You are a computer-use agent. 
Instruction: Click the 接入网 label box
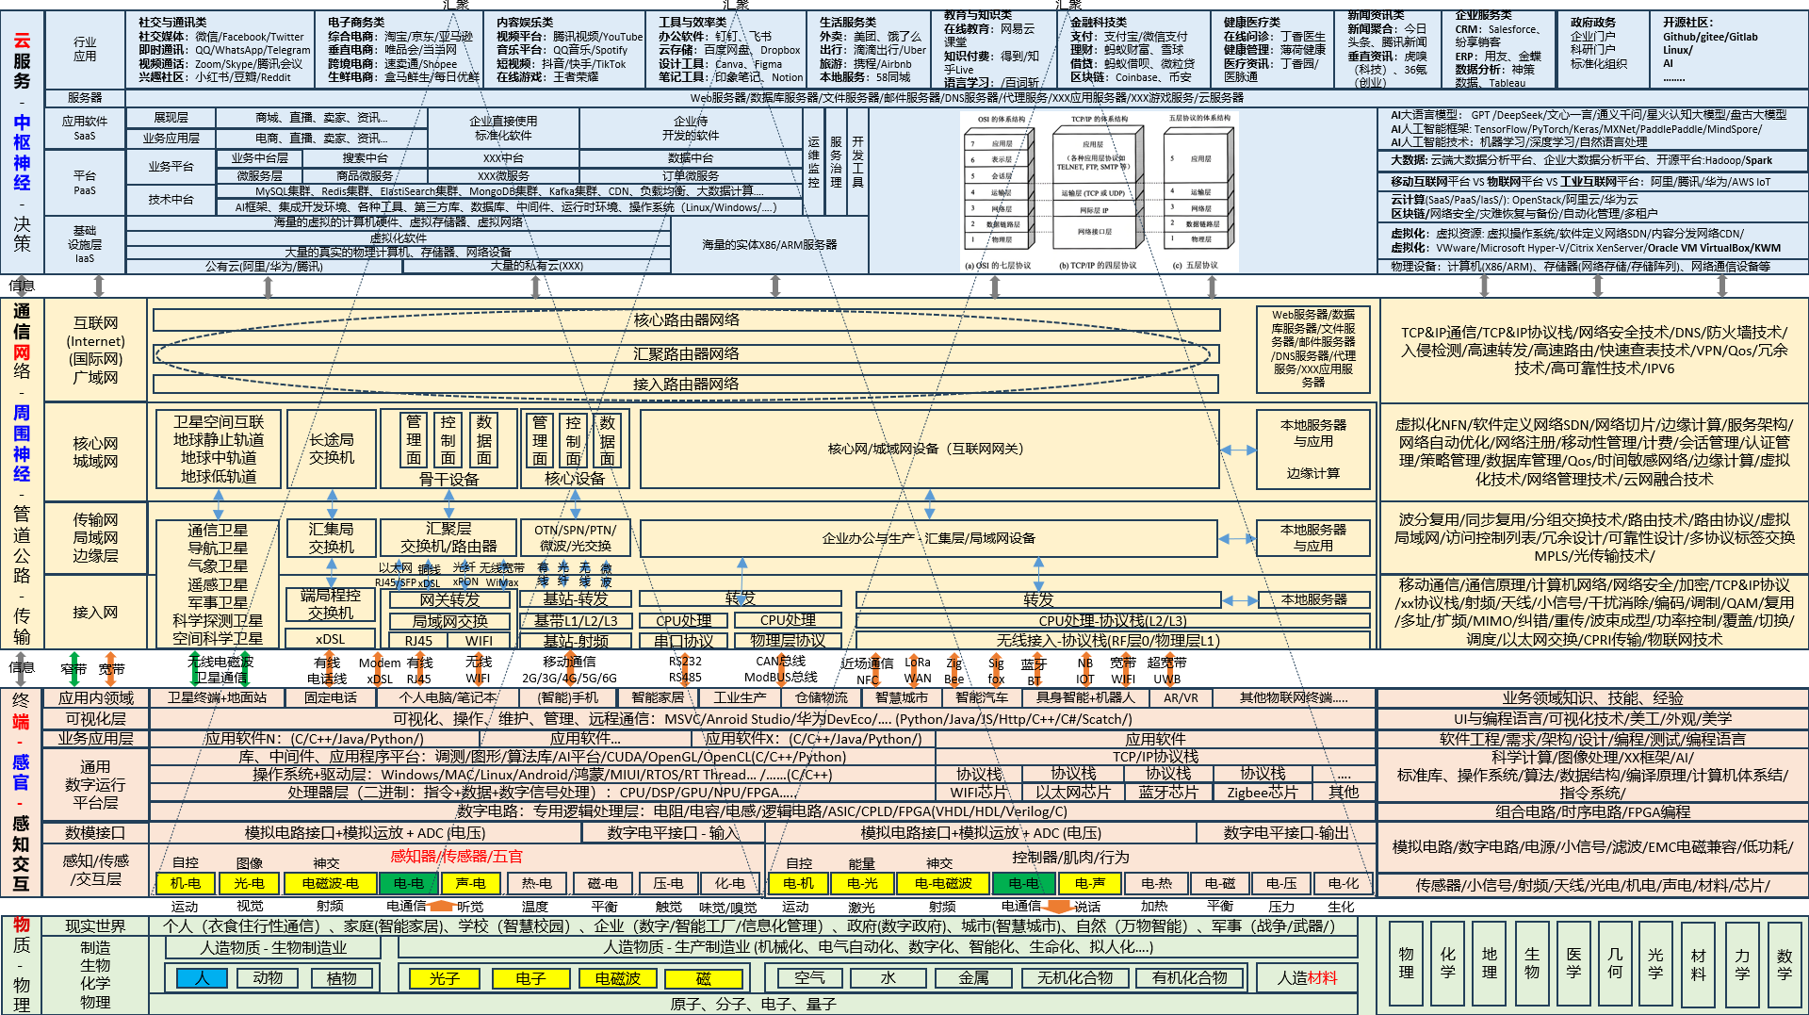[96, 613]
